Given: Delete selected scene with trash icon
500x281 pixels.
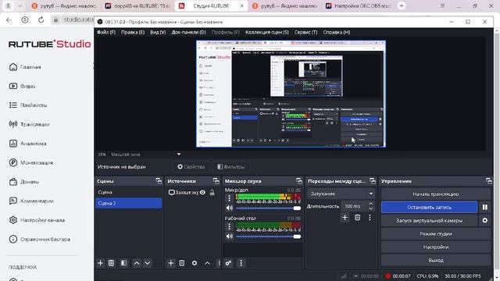Looking at the screenshot, I should tap(111, 263).
